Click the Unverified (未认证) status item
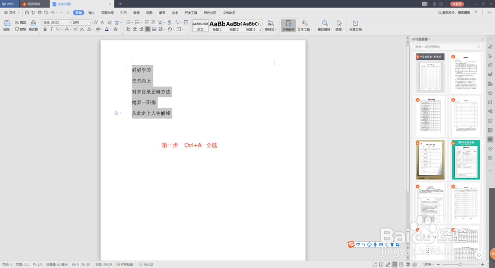The height and width of the screenshot is (268, 495). (146, 265)
